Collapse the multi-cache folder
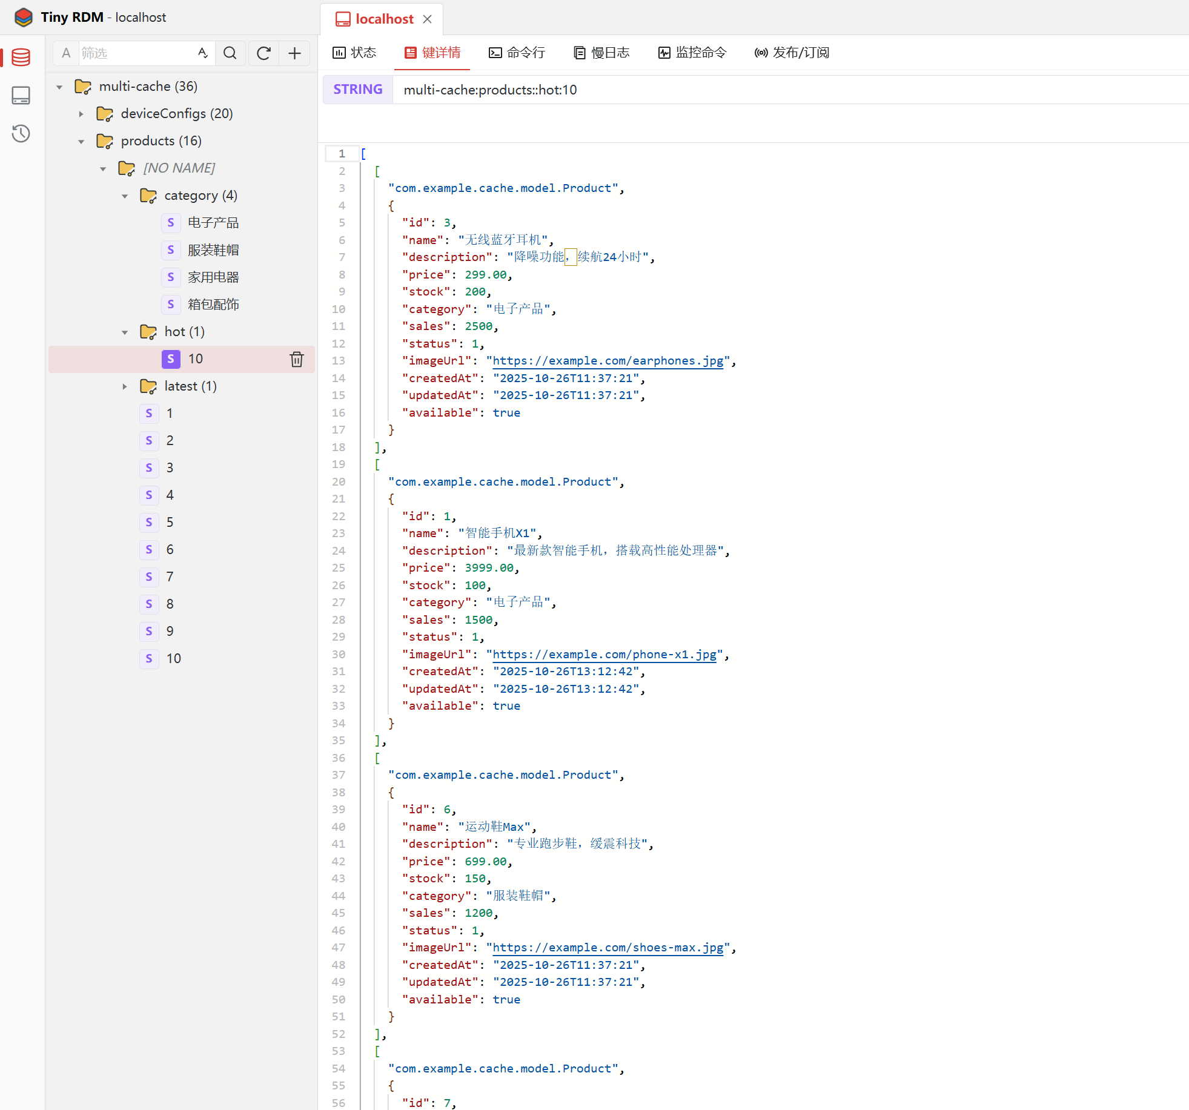The width and height of the screenshot is (1189, 1110). point(59,87)
